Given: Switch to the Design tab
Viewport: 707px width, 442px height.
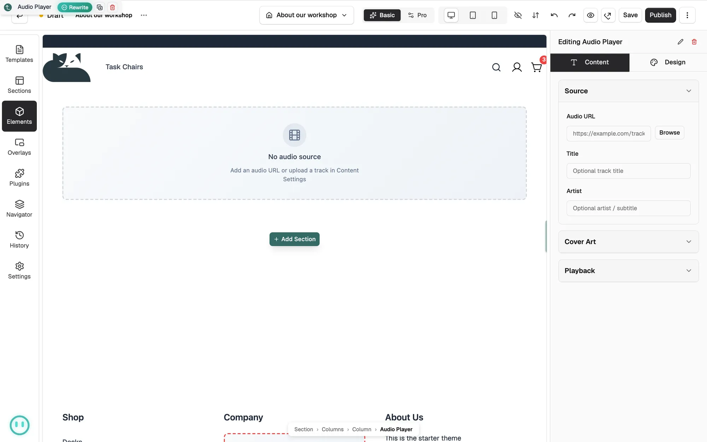Looking at the screenshot, I should tap(668, 62).
